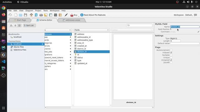Image resolution: width=200 pixels, height=112 pixels.
Task: Open the File menu
Action: 10,11
